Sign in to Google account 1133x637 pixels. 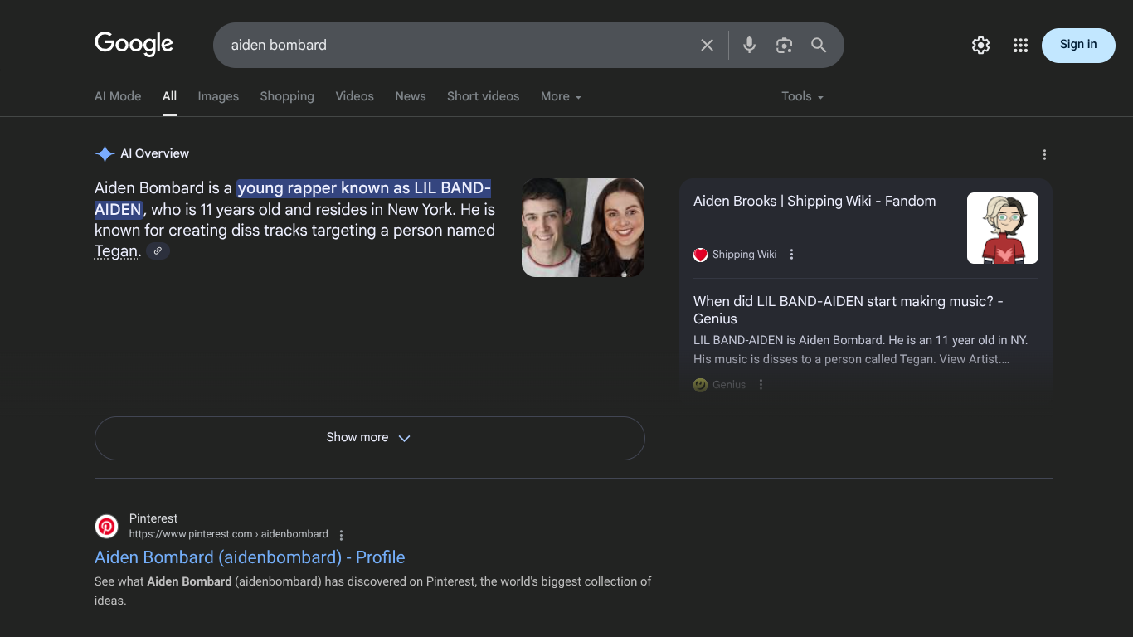pos(1078,45)
